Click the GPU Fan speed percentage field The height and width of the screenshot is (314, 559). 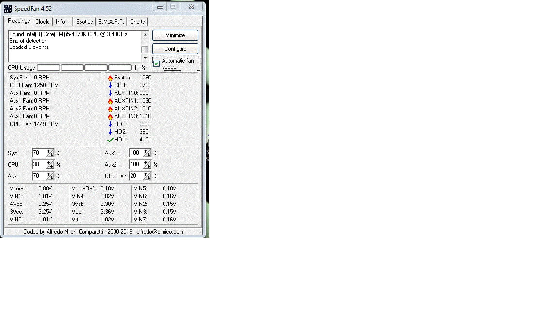[x=136, y=176]
